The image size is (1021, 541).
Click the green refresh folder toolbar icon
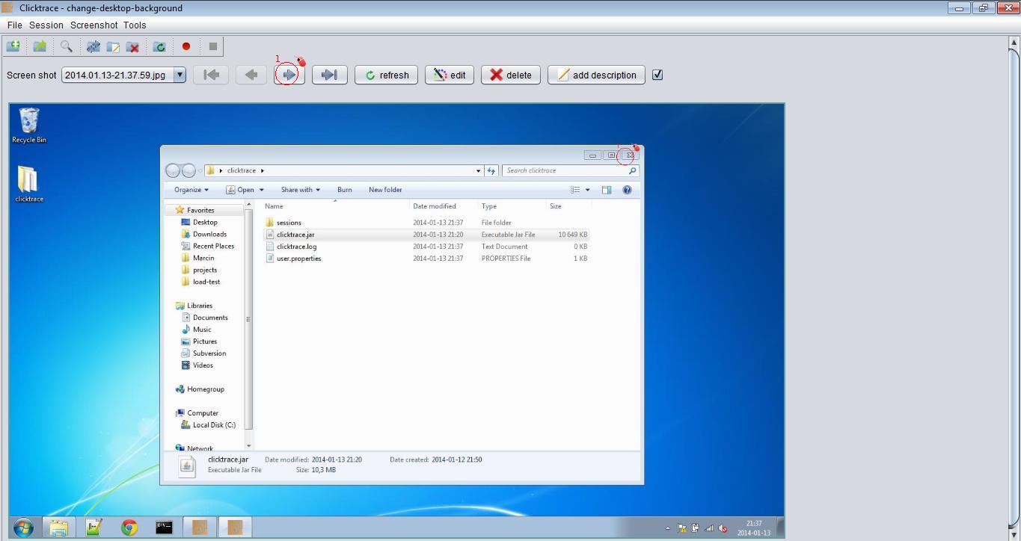(x=159, y=46)
